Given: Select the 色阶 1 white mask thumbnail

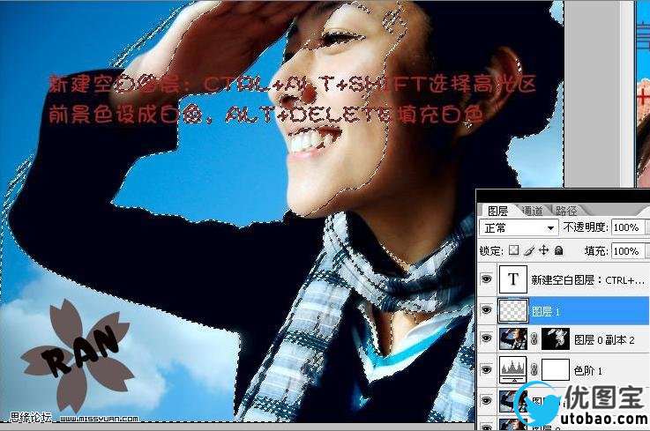Looking at the screenshot, I should click(556, 369).
